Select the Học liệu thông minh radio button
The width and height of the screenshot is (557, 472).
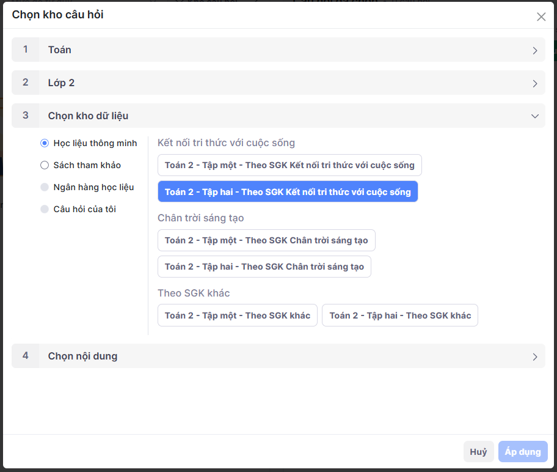pos(45,143)
